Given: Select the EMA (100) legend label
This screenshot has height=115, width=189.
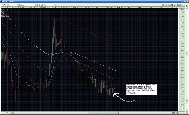Looking at the screenshot, I should (5, 16).
